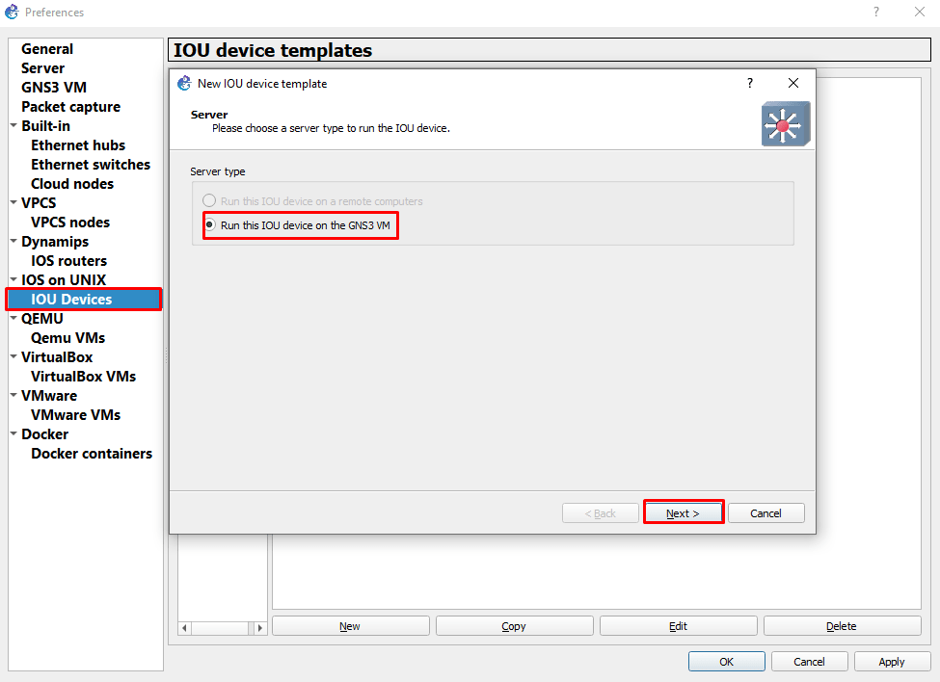
Task: Click the Back button in the wizard
Action: pos(601,513)
